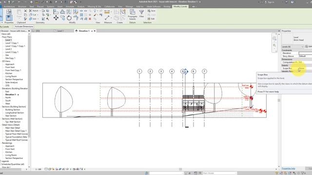Click the Project Browser vertical scrollbar
This screenshot has width=312, height=175.
[29, 87]
